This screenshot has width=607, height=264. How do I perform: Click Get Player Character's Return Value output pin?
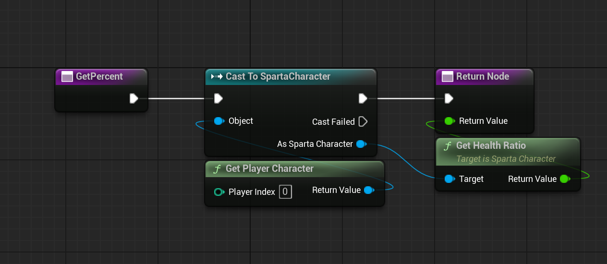coord(369,190)
